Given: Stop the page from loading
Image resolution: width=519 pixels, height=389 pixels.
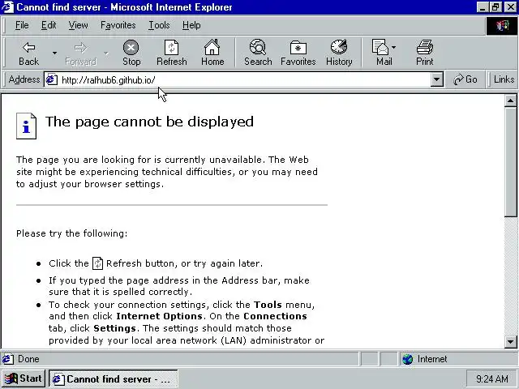Looking at the screenshot, I should click(131, 53).
